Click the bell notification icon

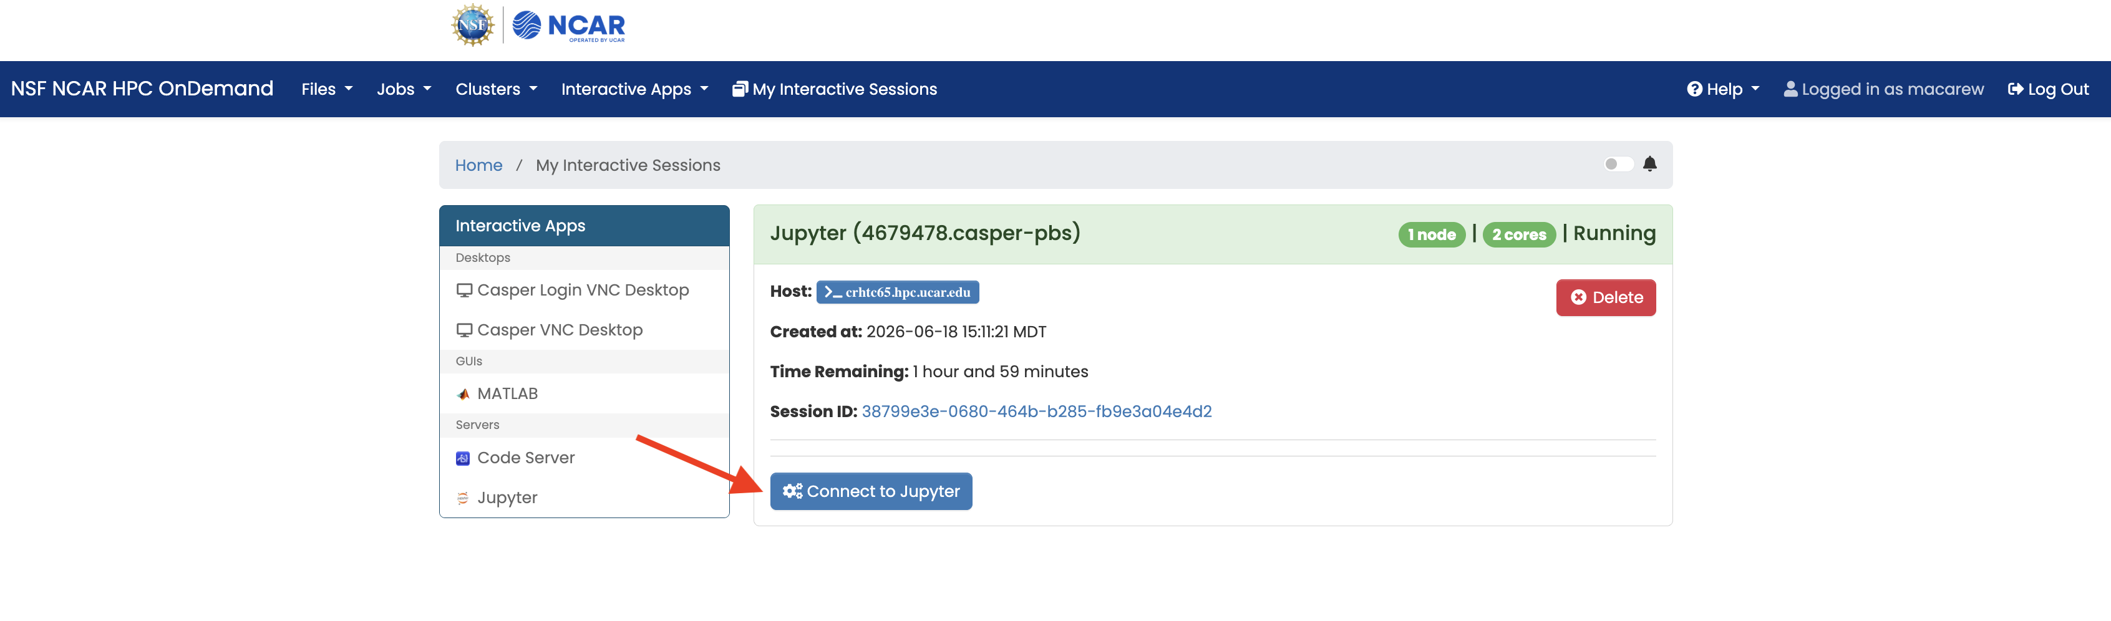(x=1649, y=164)
